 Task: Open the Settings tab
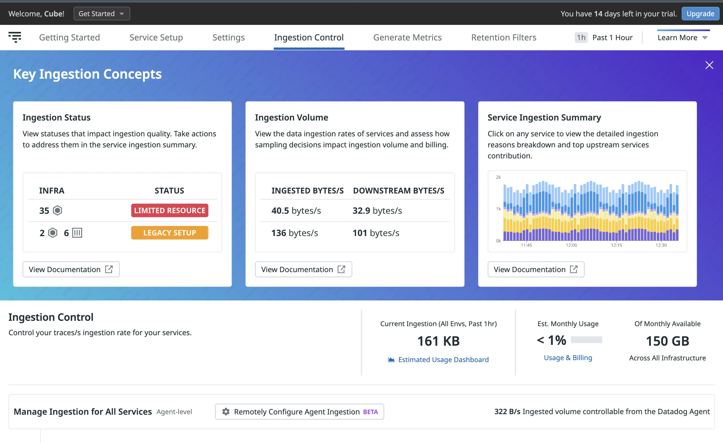228,37
